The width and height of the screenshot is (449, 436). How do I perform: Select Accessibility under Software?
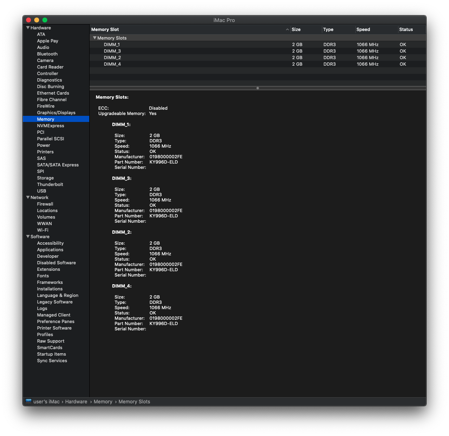point(51,243)
